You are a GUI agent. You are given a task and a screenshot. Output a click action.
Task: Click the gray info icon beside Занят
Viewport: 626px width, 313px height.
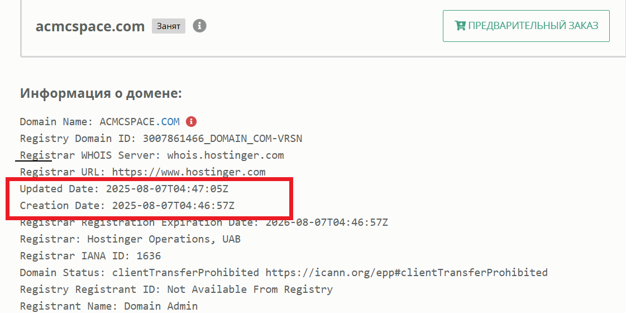point(199,26)
